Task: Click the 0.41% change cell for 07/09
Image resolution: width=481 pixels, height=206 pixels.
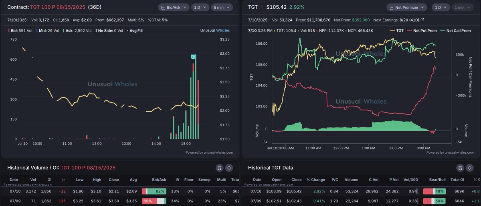Action: 319,201
